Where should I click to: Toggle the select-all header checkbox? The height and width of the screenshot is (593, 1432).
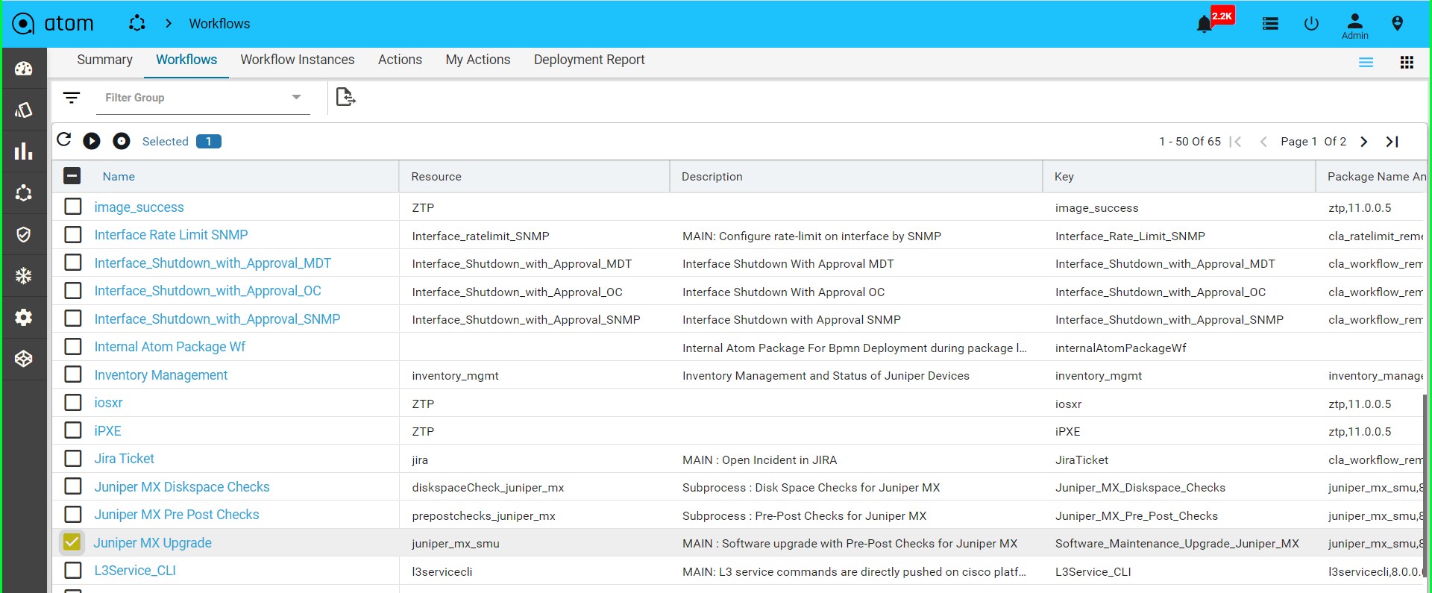pyautogui.click(x=72, y=176)
